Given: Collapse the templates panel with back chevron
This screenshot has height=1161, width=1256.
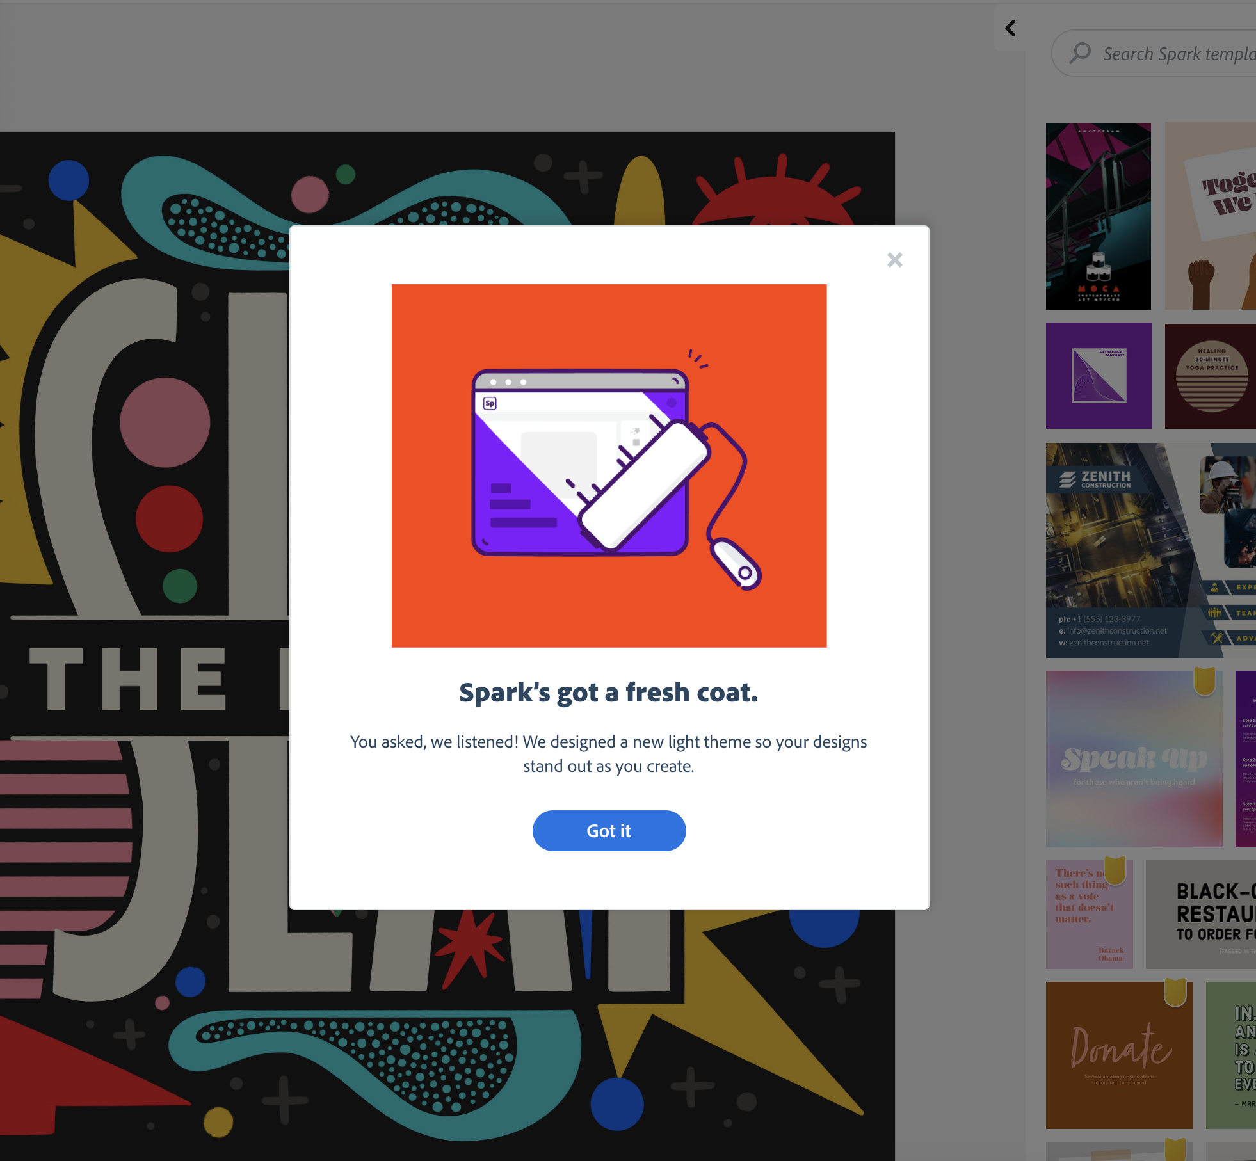Looking at the screenshot, I should (1010, 28).
